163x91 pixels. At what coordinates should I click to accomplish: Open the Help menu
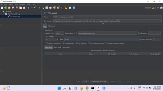point(33,4)
